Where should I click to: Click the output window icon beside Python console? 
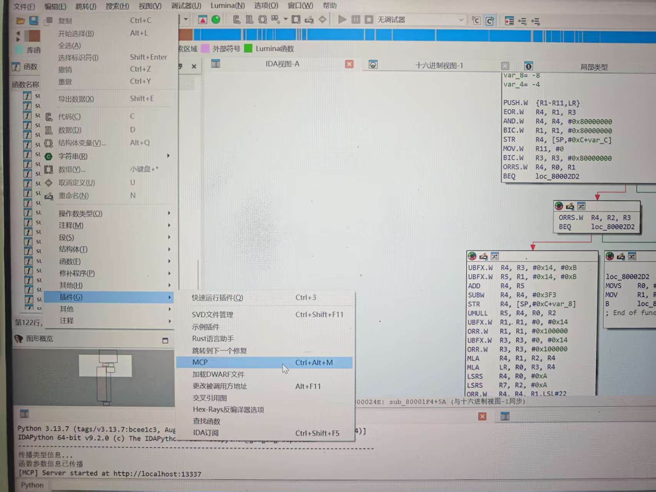(x=25, y=414)
